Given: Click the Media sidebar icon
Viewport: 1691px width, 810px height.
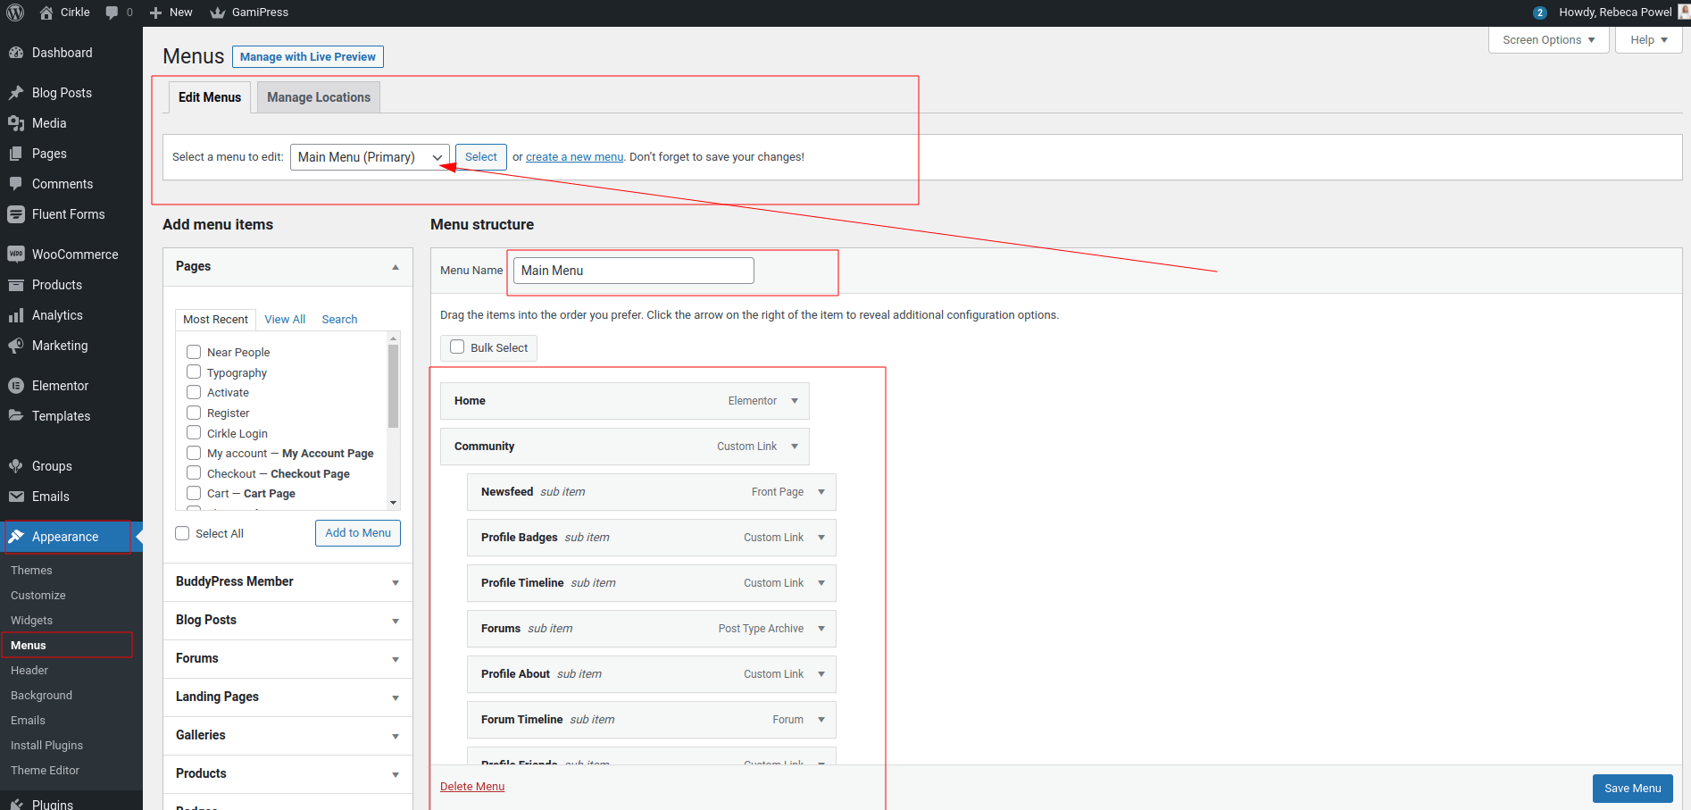Looking at the screenshot, I should 16,123.
